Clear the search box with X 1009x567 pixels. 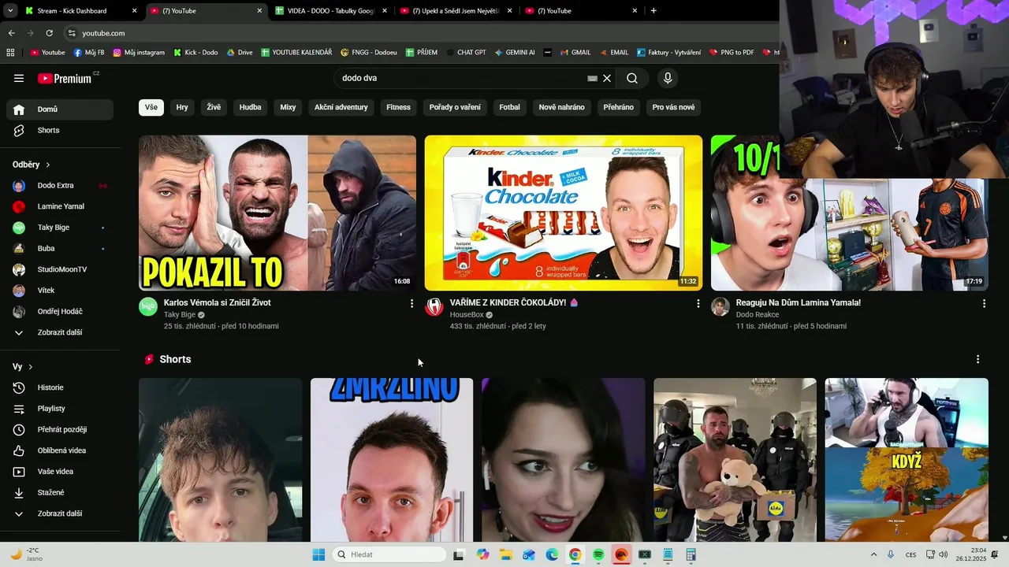(607, 78)
